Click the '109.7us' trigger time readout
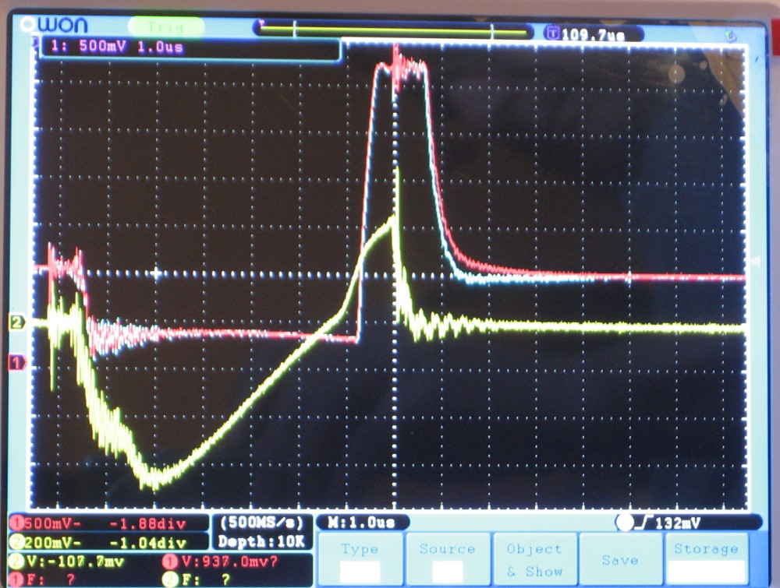 click(593, 35)
